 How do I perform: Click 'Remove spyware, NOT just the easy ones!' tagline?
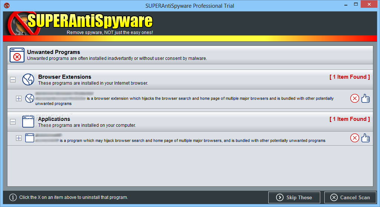pyautogui.click(x=110, y=32)
